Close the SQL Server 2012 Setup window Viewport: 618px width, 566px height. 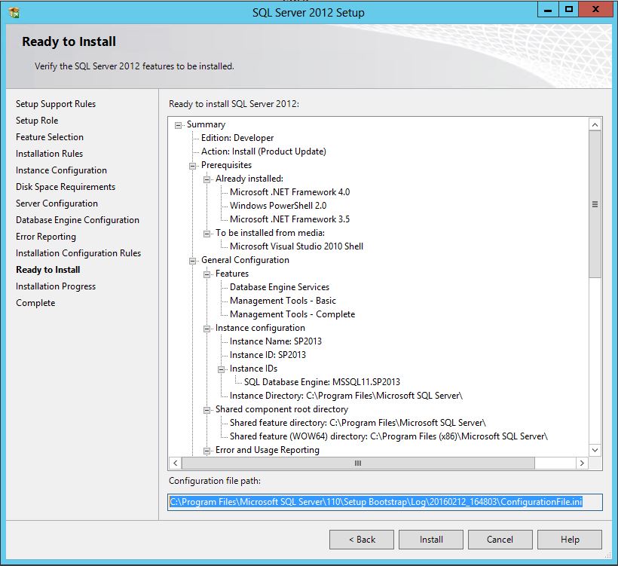(595, 10)
